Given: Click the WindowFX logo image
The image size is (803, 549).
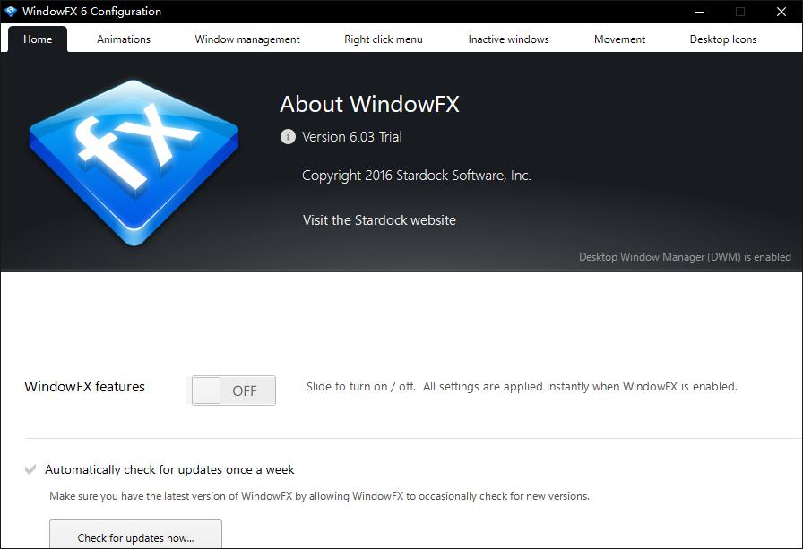Looking at the screenshot, I should (x=134, y=161).
